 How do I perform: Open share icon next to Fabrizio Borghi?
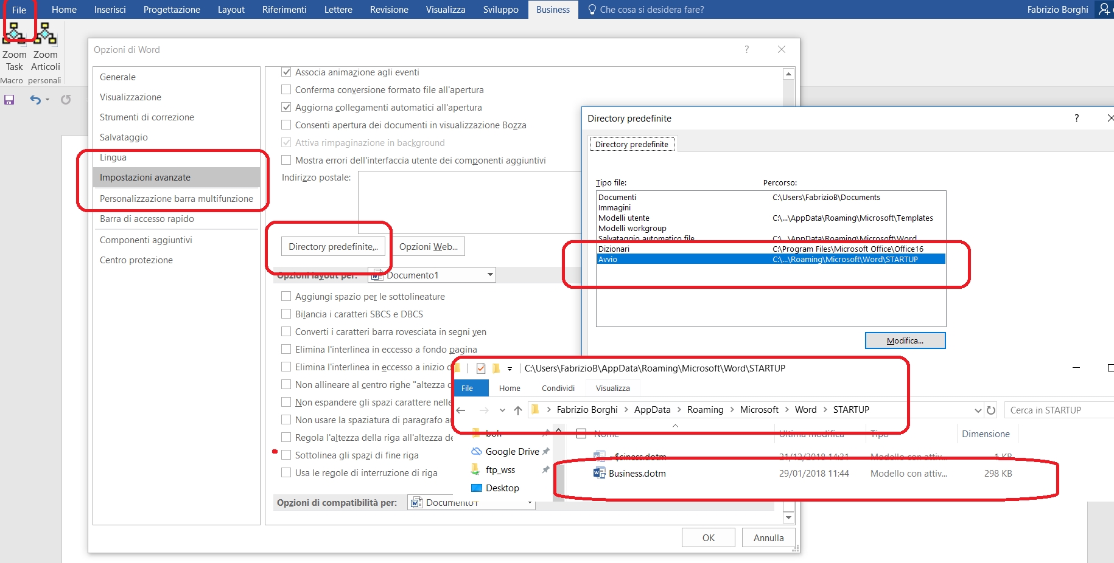point(1104,9)
